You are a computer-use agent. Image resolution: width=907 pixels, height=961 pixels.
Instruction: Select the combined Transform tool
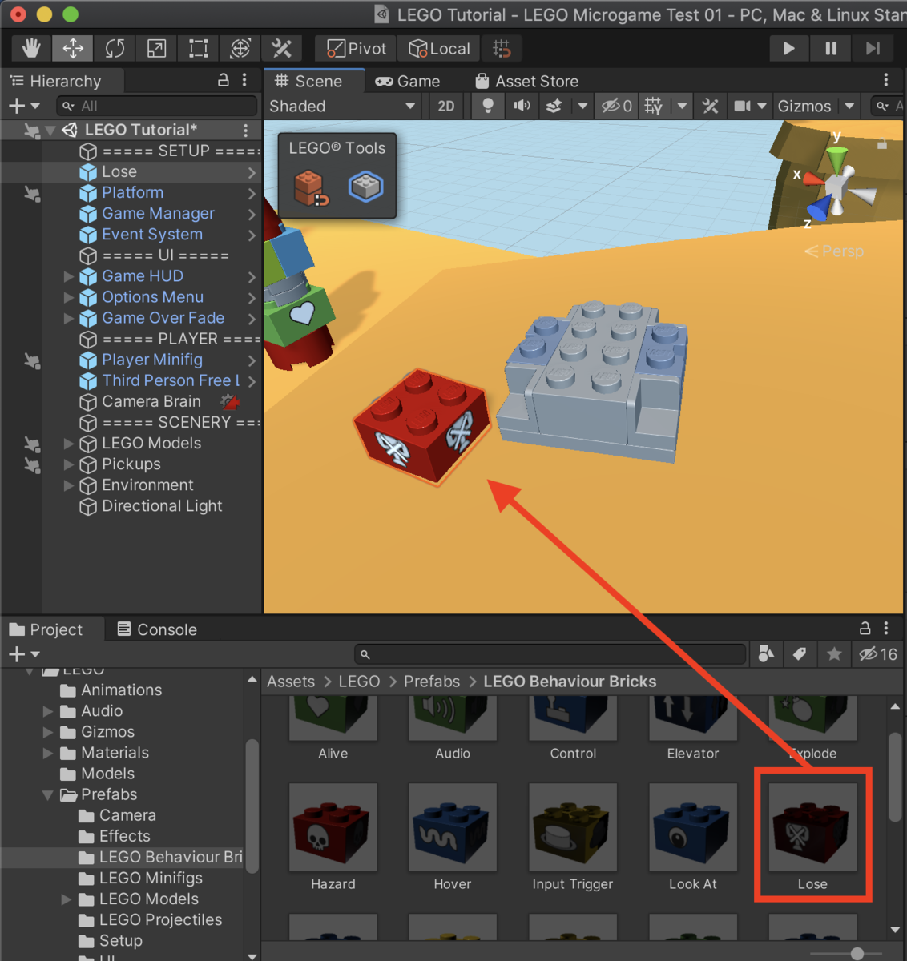click(240, 49)
